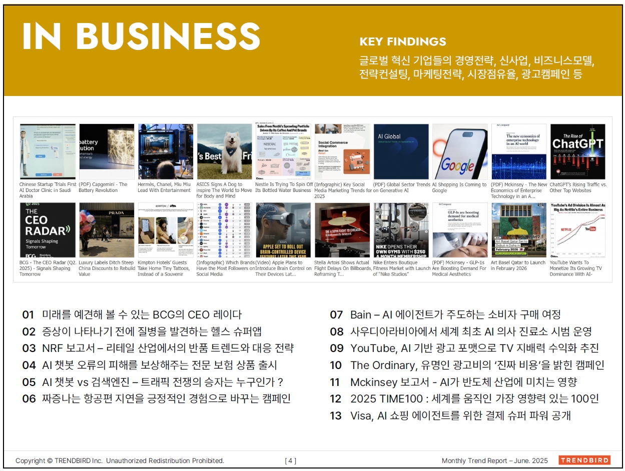The width and height of the screenshot is (625, 471).
Task: Open the McKinsey new economics of enterprise thumbnail
Action: (519, 151)
